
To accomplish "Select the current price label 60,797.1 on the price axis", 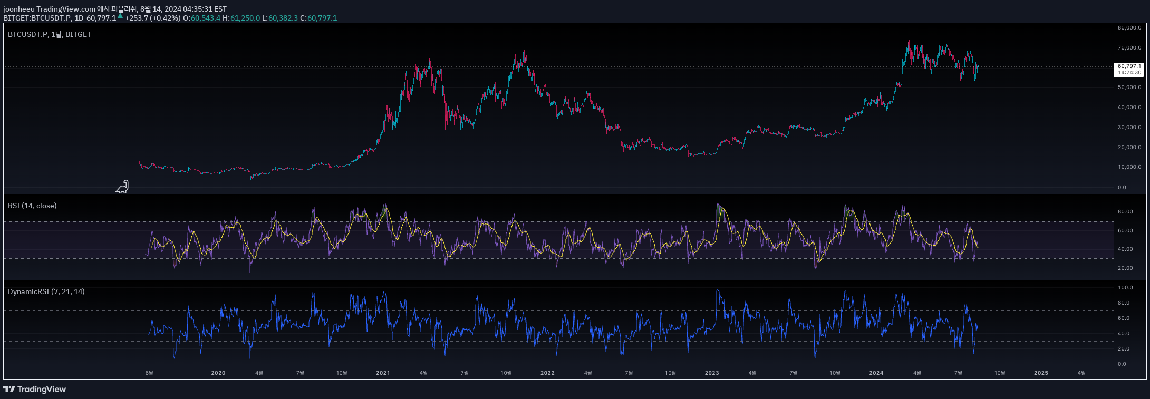I will point(1129,66).
